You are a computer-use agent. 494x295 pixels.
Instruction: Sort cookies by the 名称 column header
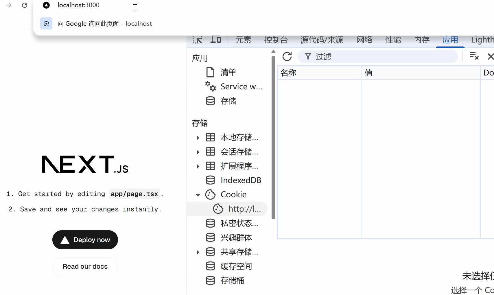pos(320,73)
